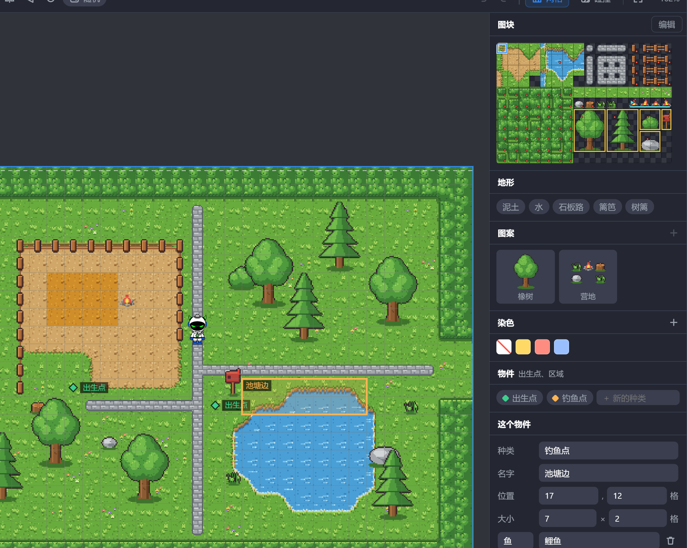
Task: Add a new tint with 染色 plus
Action: click(x=674, y=323)
